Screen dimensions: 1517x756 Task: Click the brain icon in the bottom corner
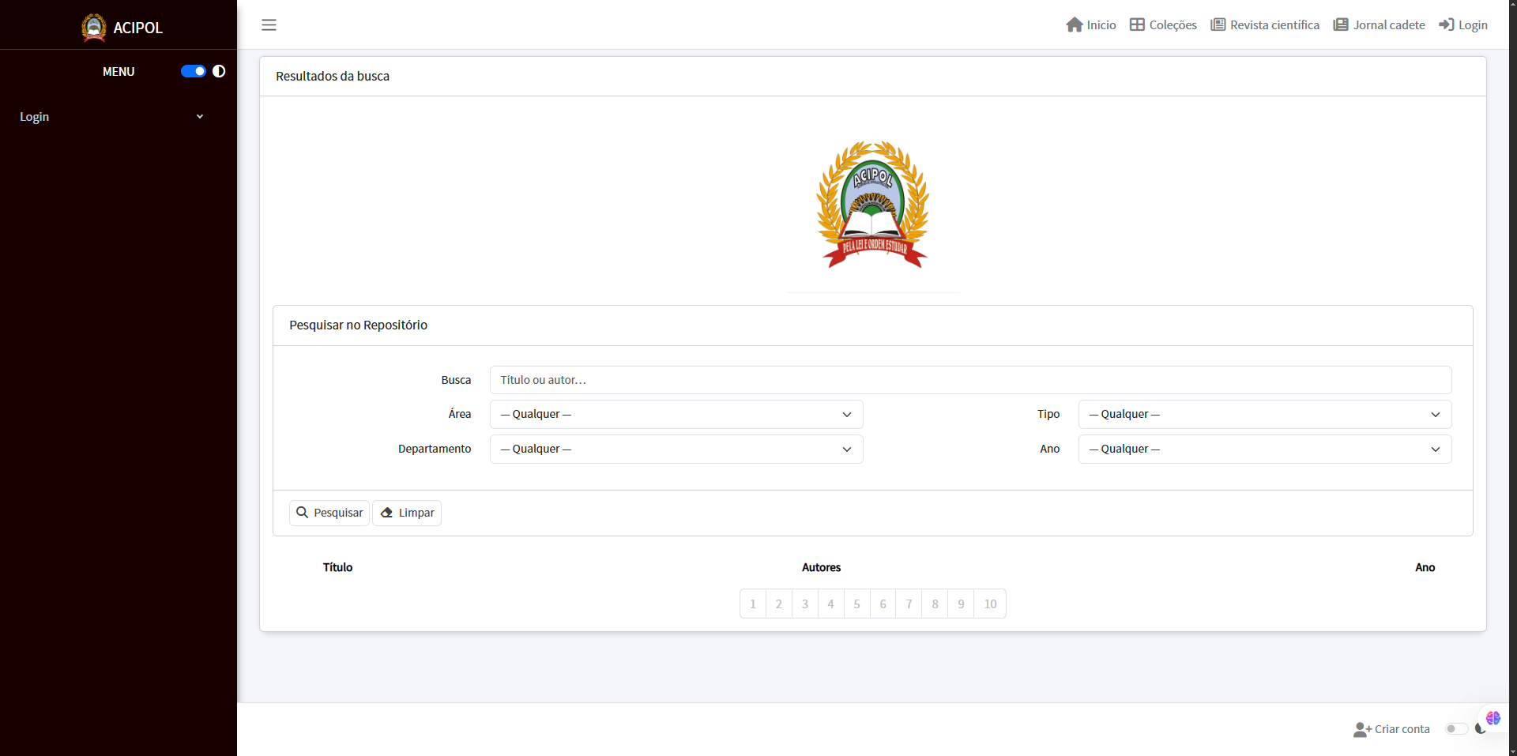pos(1493,718)
